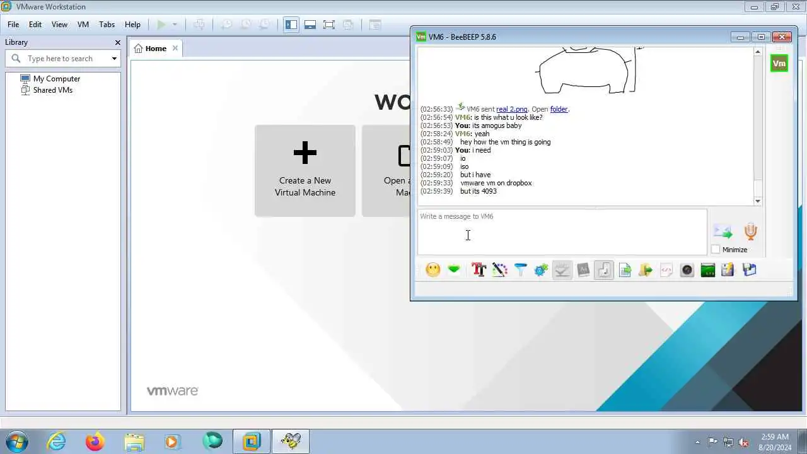Open the File menu in VMware
Viewport: 807px width, 454px height.
13,25
